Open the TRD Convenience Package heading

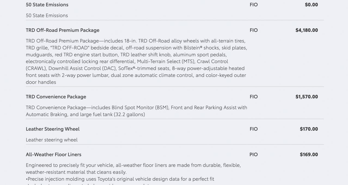click(x=56, y=97)
